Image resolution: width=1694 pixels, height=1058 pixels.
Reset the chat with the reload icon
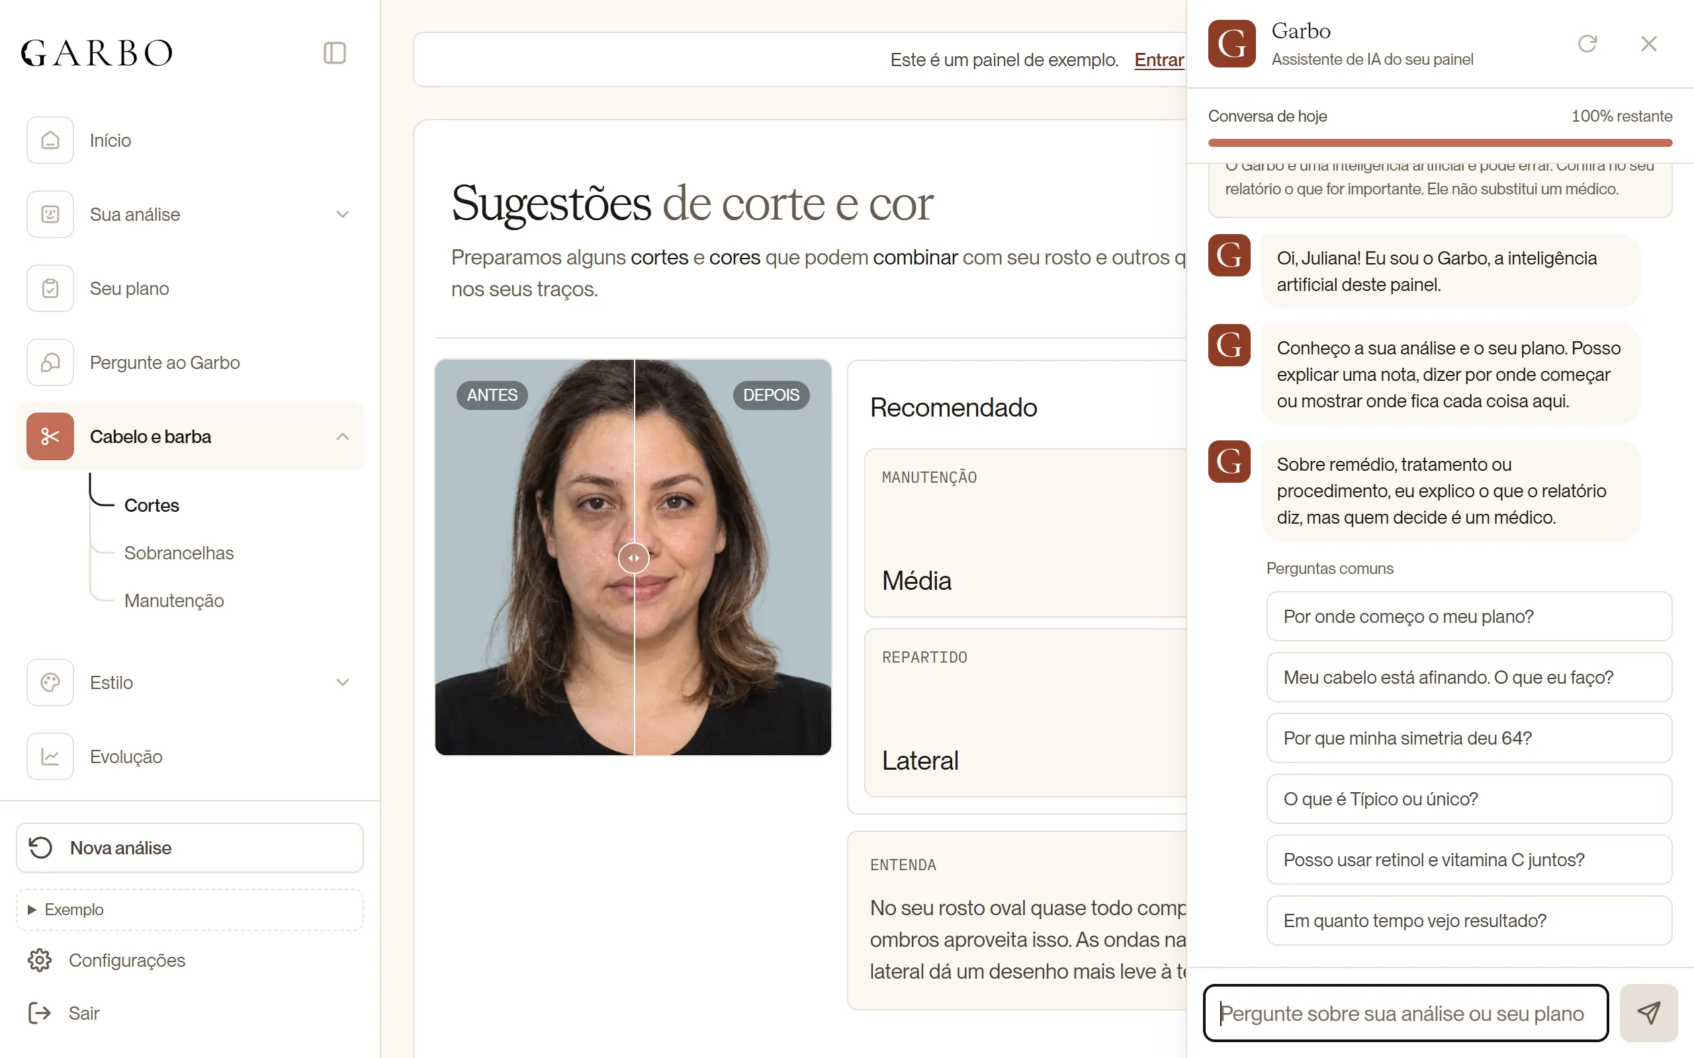1587,44
